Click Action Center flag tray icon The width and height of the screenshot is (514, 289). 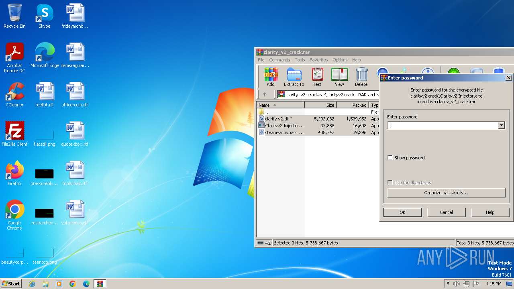pos(476,284)
